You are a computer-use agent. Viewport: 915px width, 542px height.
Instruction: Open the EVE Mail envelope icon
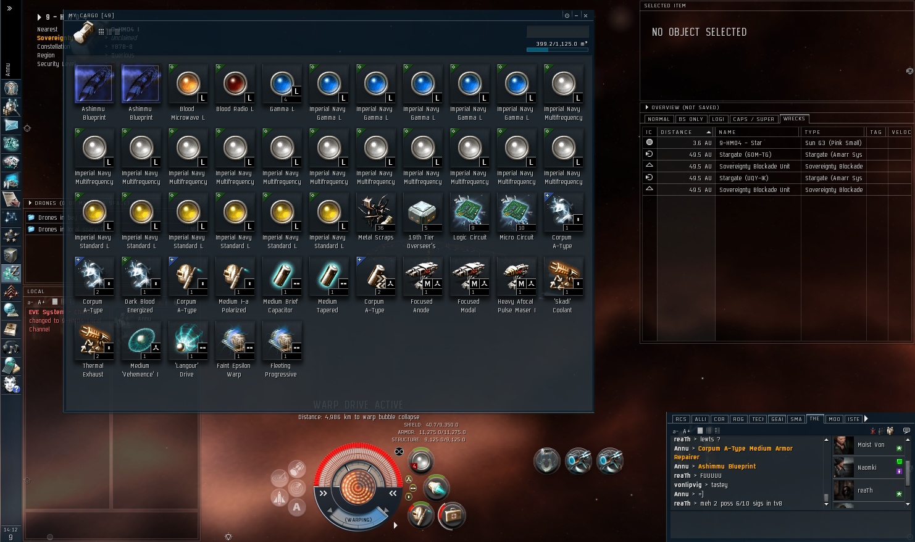pos(11,125)
